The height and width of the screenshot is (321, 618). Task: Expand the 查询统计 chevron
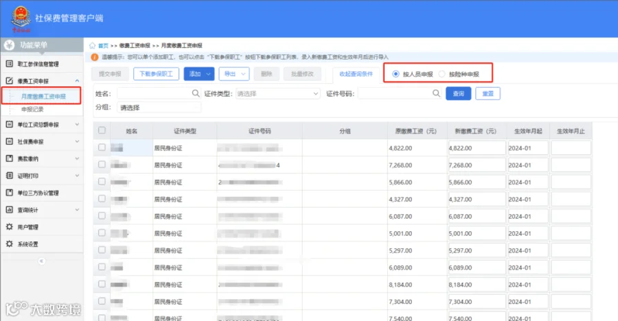click(77, 209)
